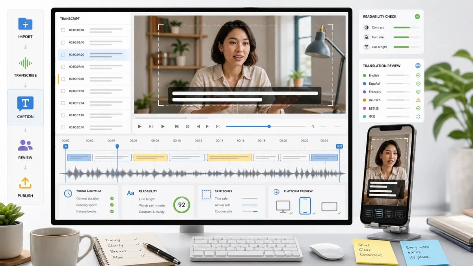Open the Transcribe step
473x266 pixels.
point(25,66)
